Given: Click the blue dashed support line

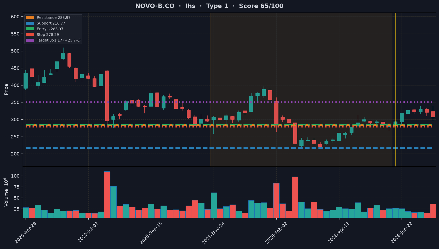Looking at the screenshot, I should tap(229, 148).
